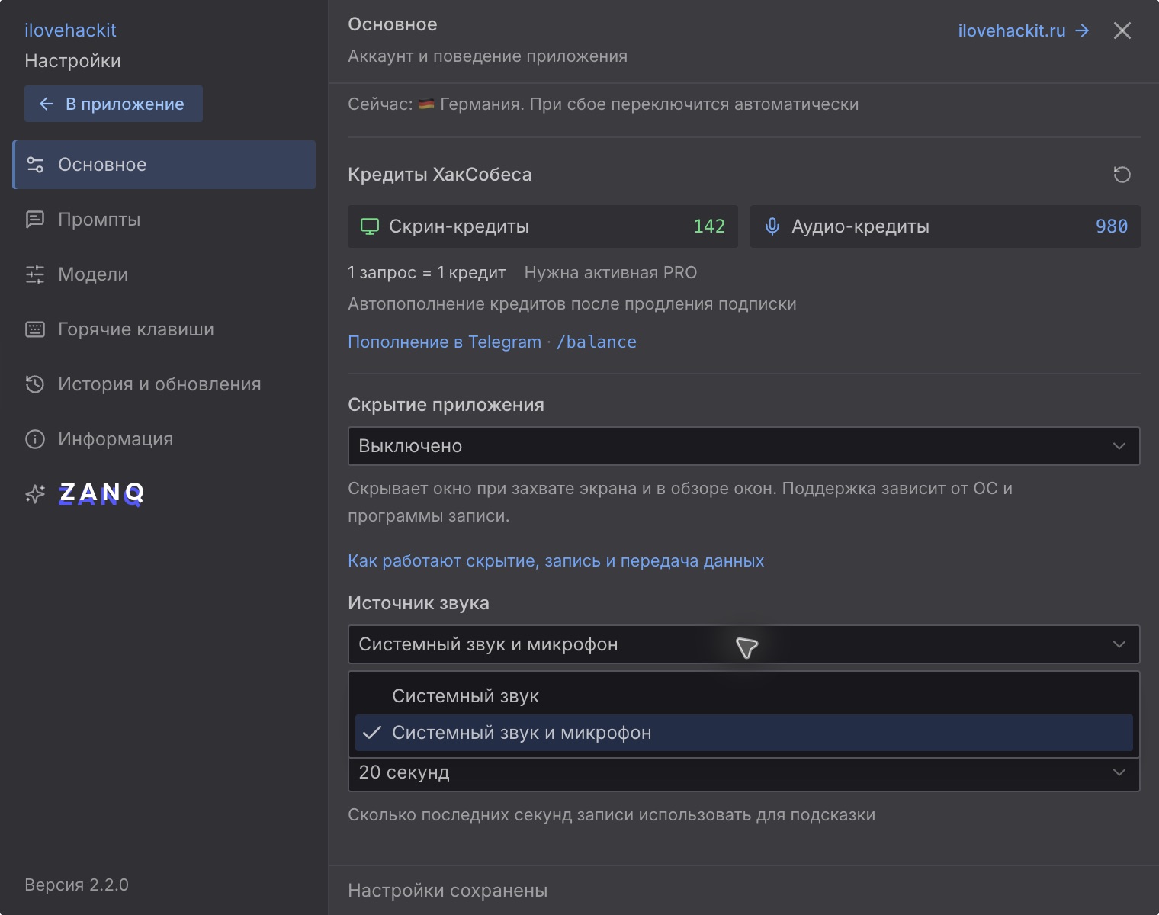This screenshot has height=915, width=1159.
Task: Click the Нужна активная PRO text
Action: point(611,272)
